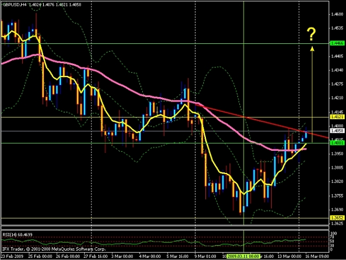Image resolution: width=346 pixels, height=260 pixels.
Task: Click the IFX Trader MetaQuotes copyright text
Action: 54,249
